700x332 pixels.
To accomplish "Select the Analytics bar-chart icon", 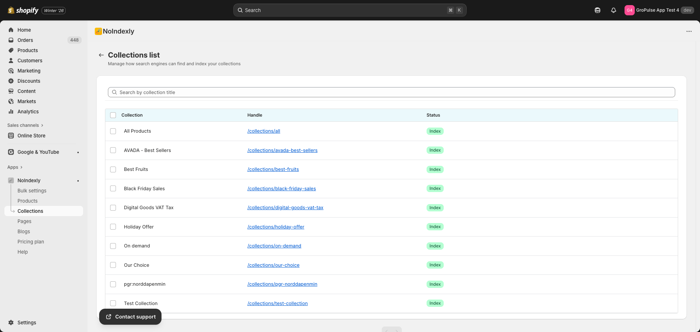I will point(11,112).
